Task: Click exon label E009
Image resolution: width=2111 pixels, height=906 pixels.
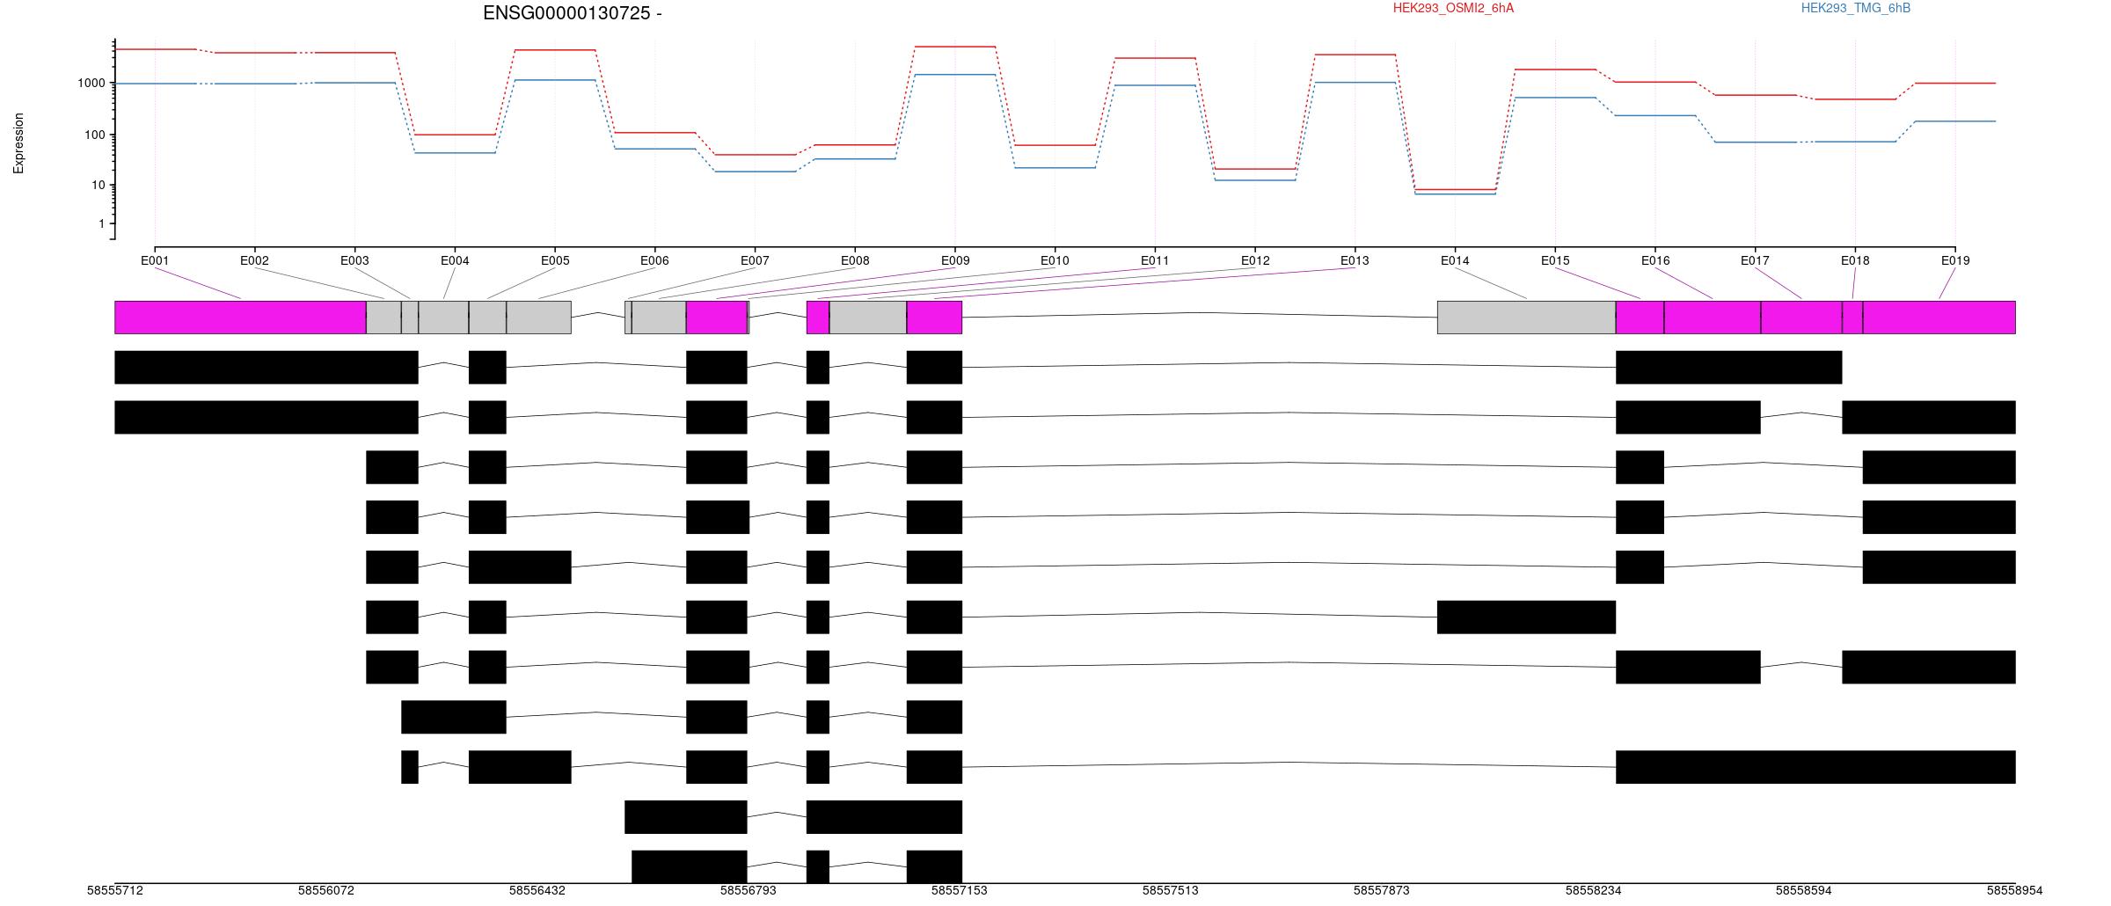Action: [x=955, y=260]
